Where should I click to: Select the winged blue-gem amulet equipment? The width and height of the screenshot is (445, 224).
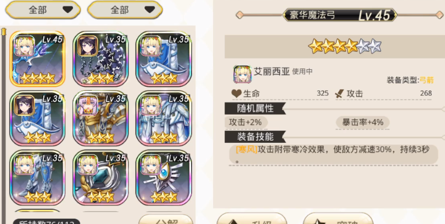pos(164,177)
